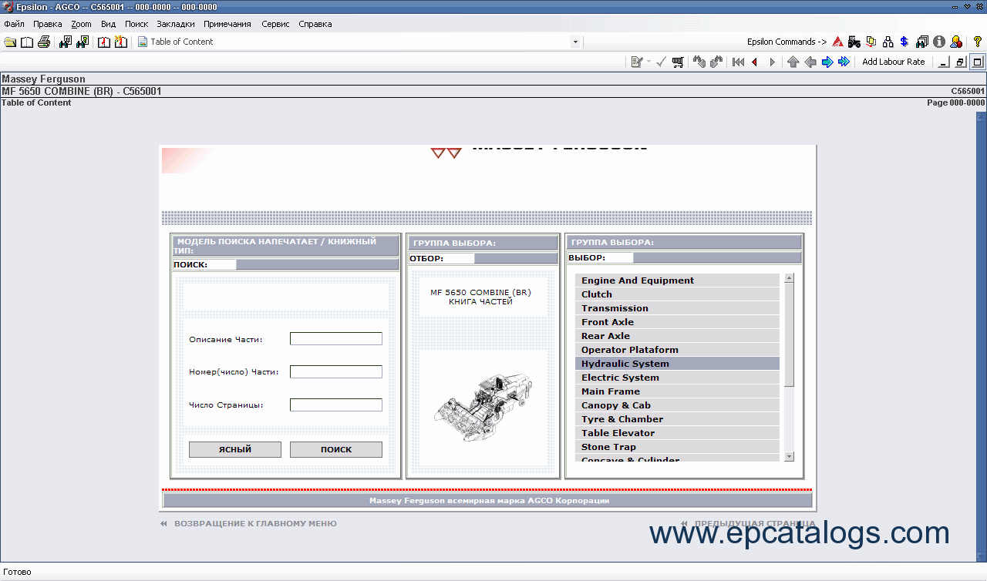Screen dimensions: 987x581
Task: Go to previous page with red arrow
Action: click(754, 62)
